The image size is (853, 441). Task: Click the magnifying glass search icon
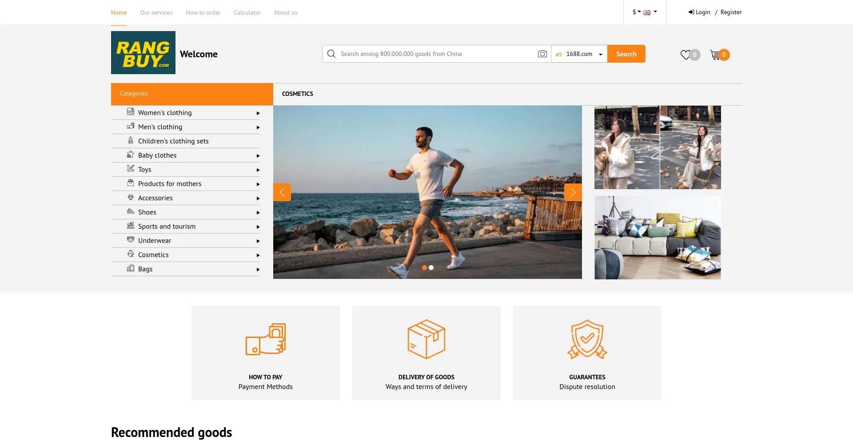tap(331, 54)
